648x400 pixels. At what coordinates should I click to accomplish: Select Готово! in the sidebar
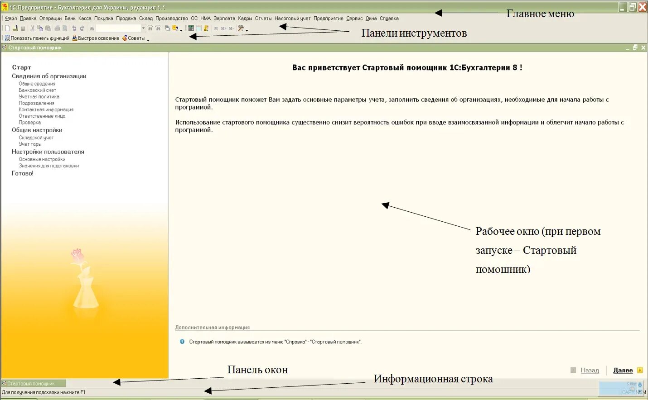click(23, 173)
